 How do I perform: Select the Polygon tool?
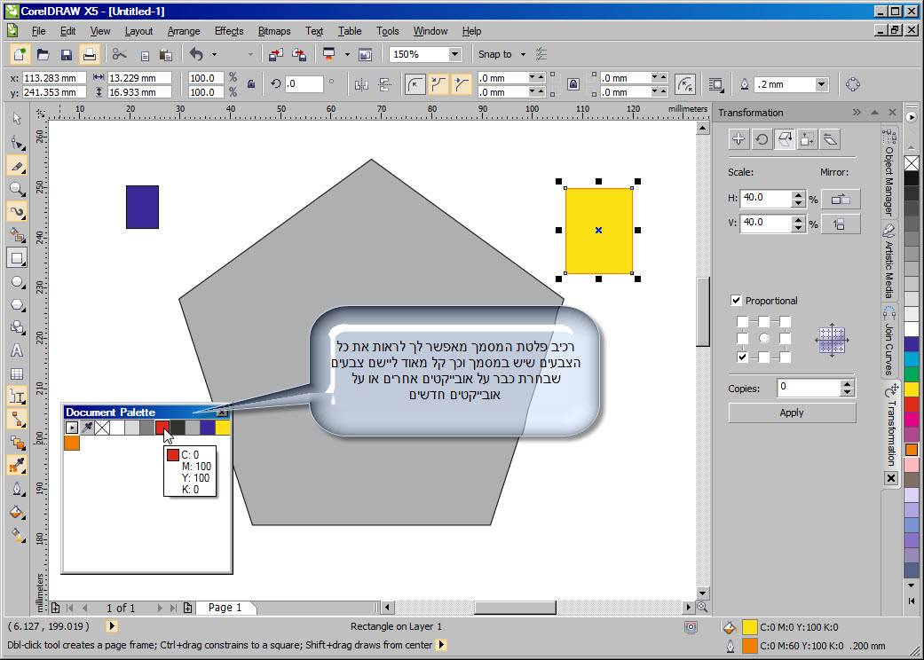coord(17,305)
